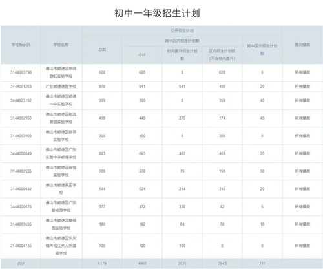The image size is (323, 269).
Task: Select the 公开招生计划 header cell
Action: 182,30
